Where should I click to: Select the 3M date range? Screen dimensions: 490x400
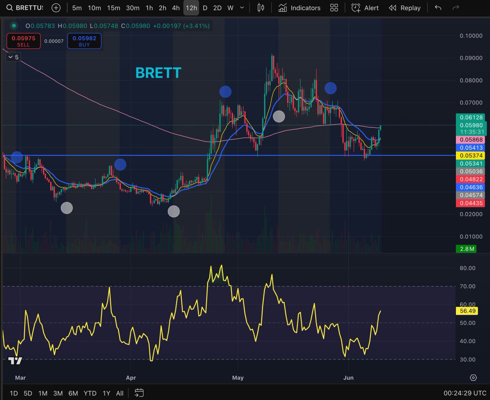[x=58, y=393]
